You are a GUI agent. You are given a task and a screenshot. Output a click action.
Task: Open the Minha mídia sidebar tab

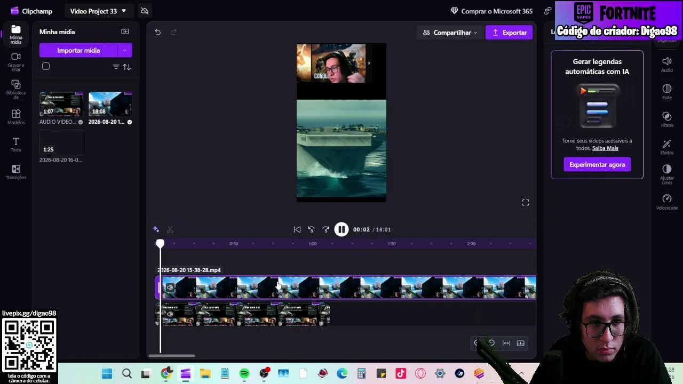click(16, 34)
